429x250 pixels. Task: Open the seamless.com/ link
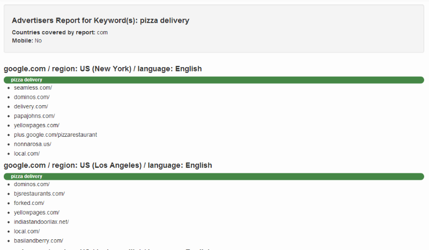tap(33, 87)
